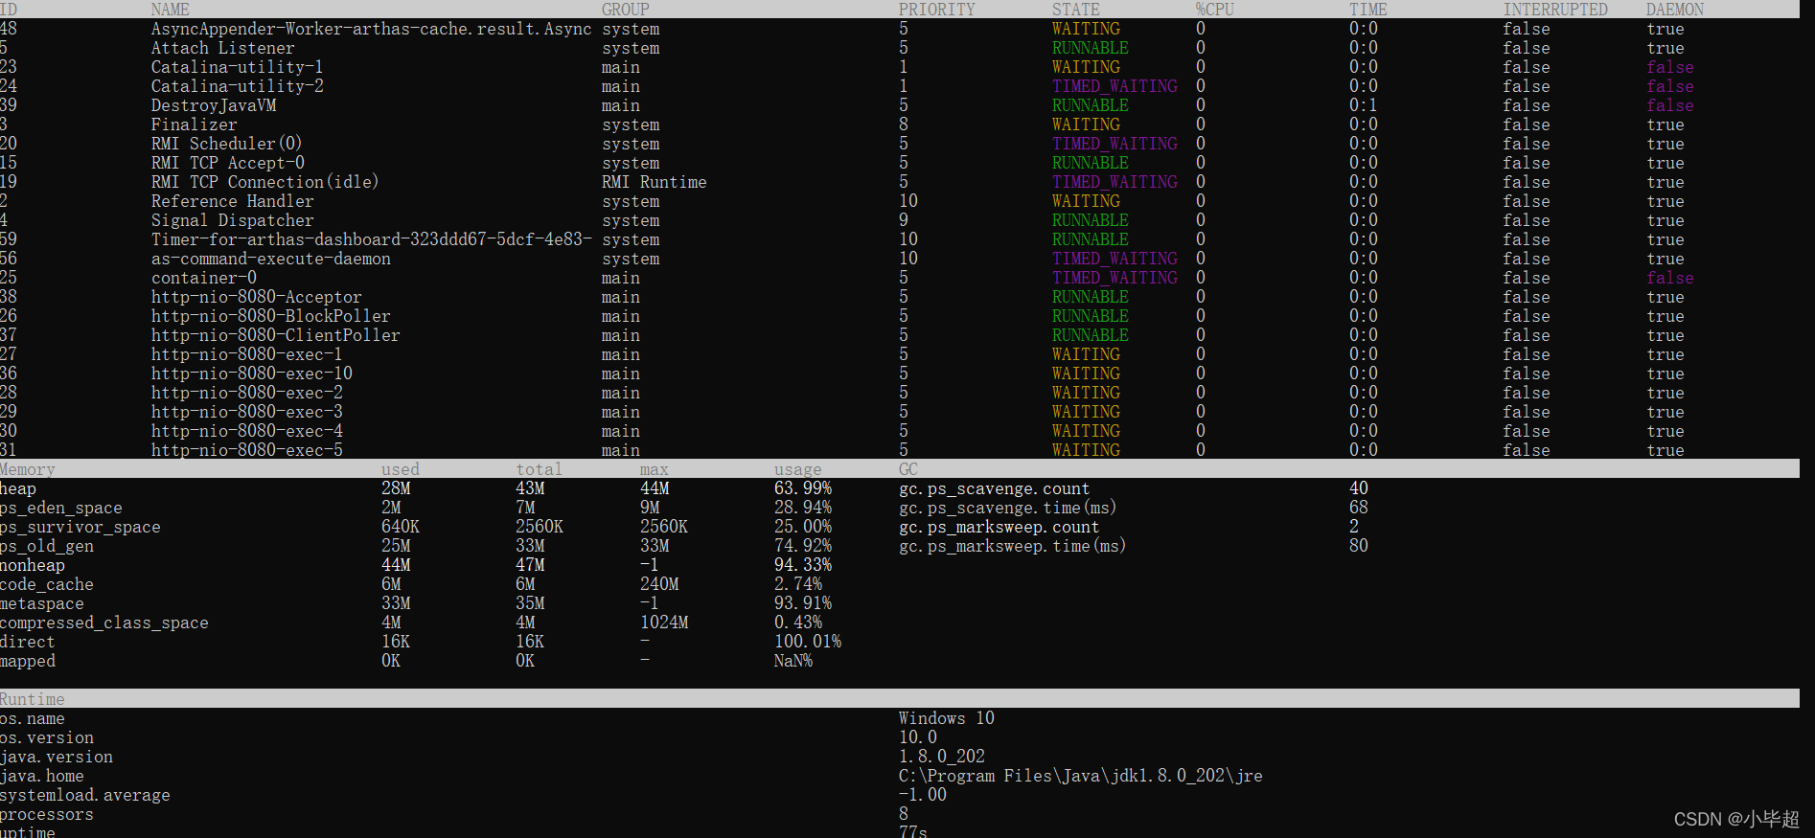Select 'http-nio-8080-exec-10' thread name
This screenshot has width=1815, height=838.
point(252,374)
